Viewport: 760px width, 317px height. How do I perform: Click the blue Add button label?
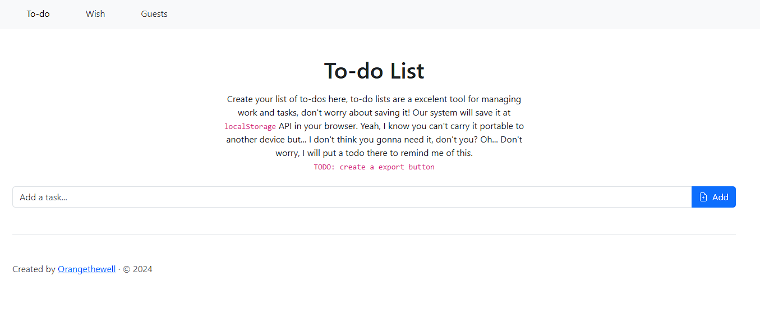point(720,197)
